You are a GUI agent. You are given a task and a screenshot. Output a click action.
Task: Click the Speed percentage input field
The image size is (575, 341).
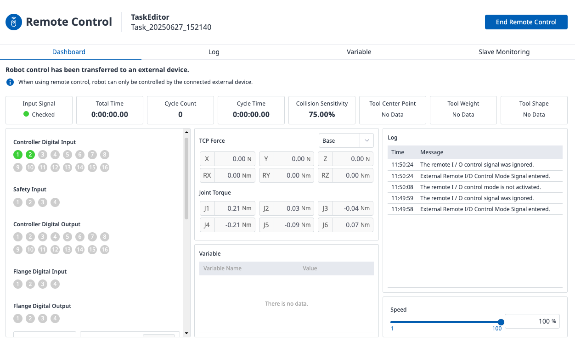coord(532,321)
